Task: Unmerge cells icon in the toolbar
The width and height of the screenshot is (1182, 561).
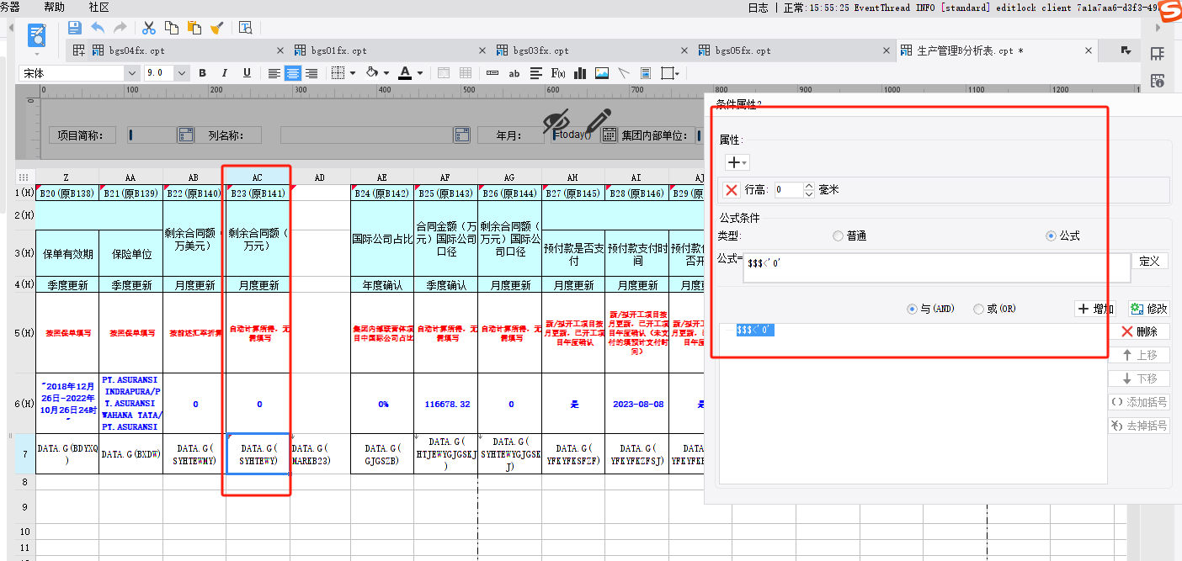Action: pyautogui.click(x=464, y=73)
